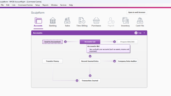Click down arrow above Record Journal Entry
The width and height of the screenshot is (171, 96).
[x=90, y=56]
